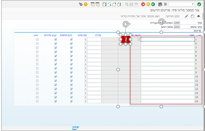Click the new document page icon
205x131 pixels.
click(193, 16)
